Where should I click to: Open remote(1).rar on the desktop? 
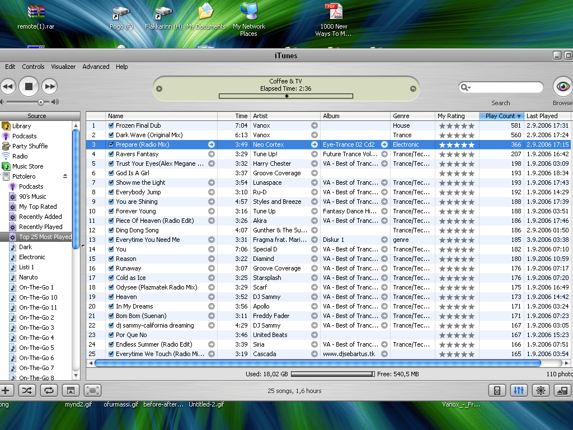coord(36,17)
